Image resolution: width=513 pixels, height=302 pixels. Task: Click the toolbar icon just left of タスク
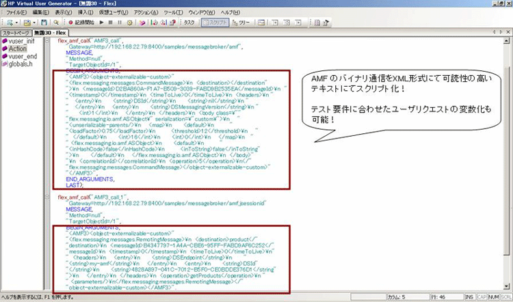pos(172,23)
